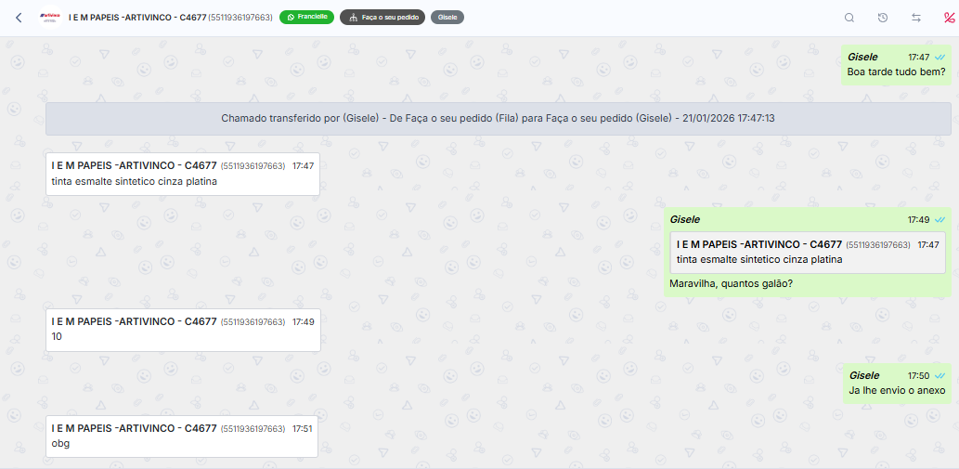Click the 'Faça o seu pedido' queue tag
The width and height of the screenshot is (959, 469).
(x=382, y=18)
